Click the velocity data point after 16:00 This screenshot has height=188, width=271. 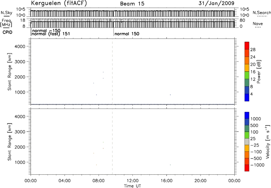[x=170, y=165]
